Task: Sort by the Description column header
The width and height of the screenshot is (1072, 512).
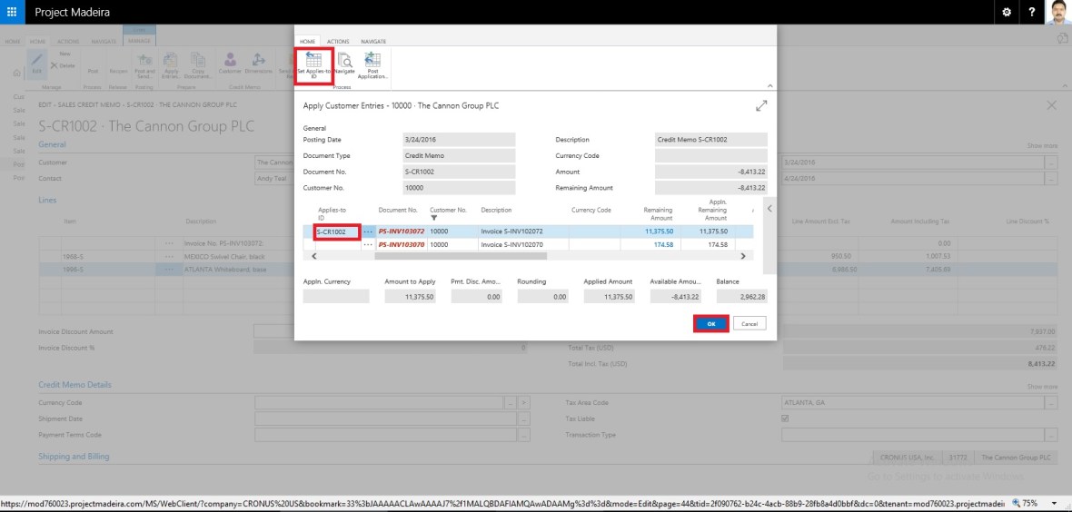Action: [x=496, y=210]
